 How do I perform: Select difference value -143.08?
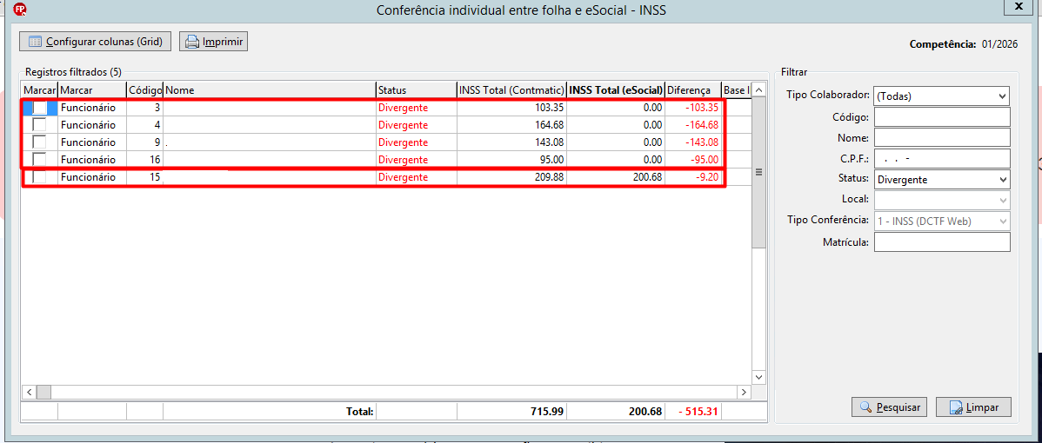pos(700,142)
